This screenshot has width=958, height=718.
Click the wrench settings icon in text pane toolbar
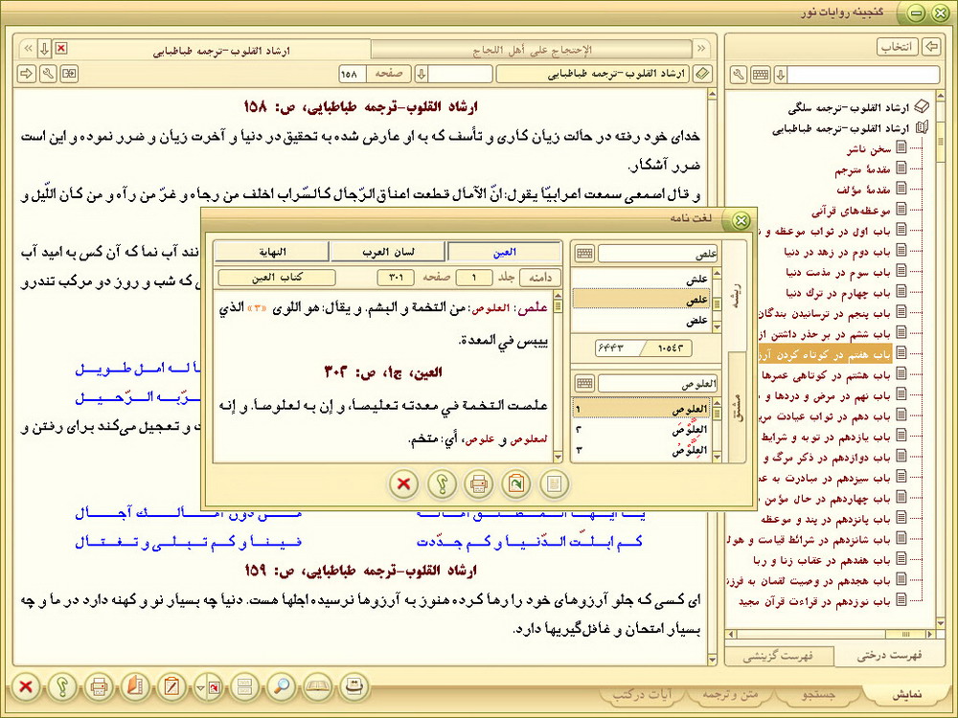[x=48, y=74]
